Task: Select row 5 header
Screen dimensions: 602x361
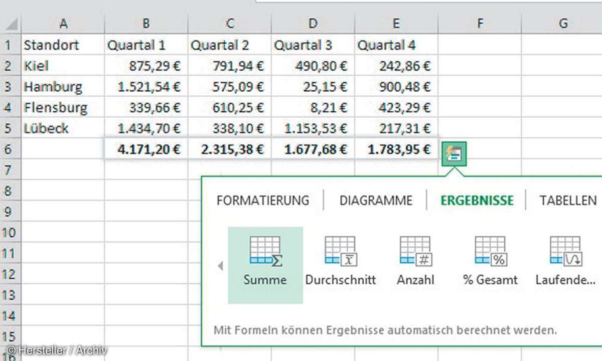Action: point(11,128)
